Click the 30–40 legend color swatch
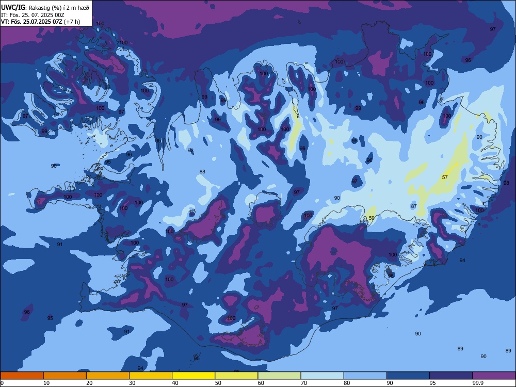This screenshot has height=387, width=516. [151, 376]
